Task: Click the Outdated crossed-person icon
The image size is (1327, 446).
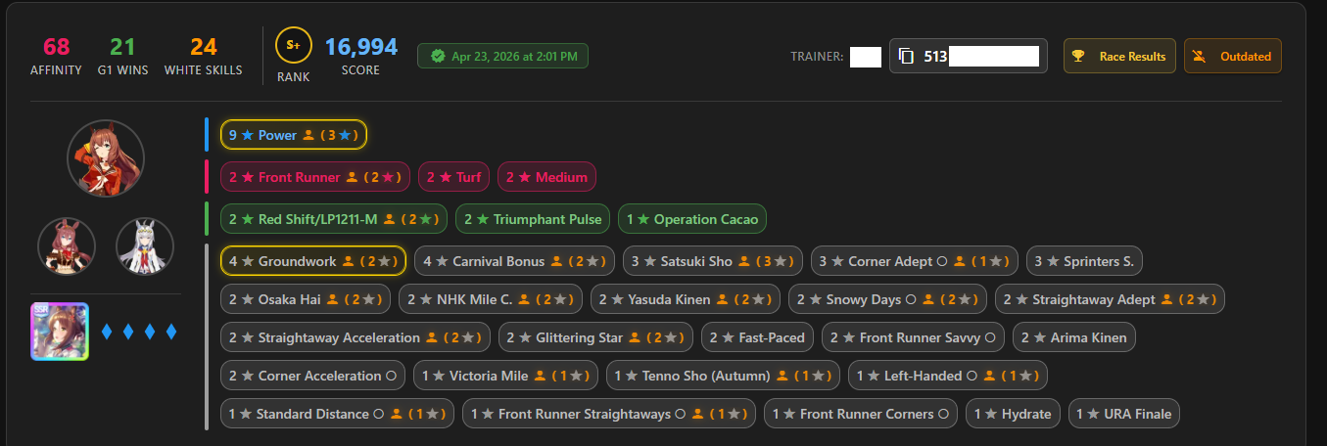Action: tap(1199, 57)
